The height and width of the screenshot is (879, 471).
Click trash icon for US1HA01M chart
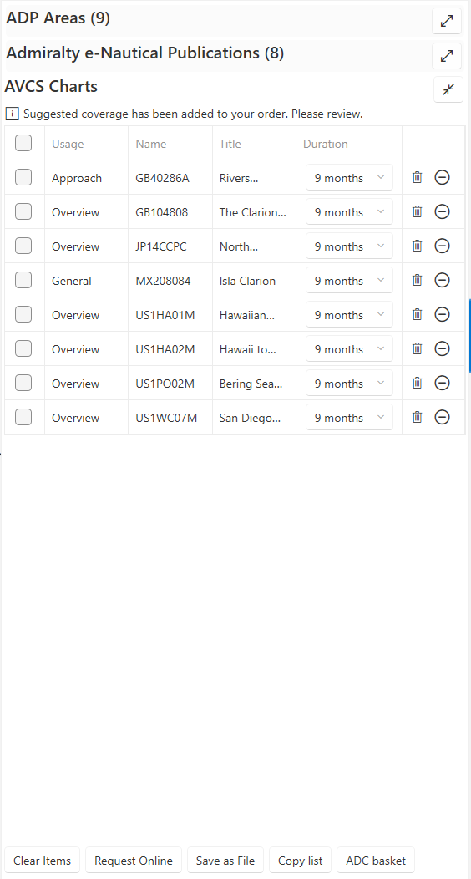point(418,314)
